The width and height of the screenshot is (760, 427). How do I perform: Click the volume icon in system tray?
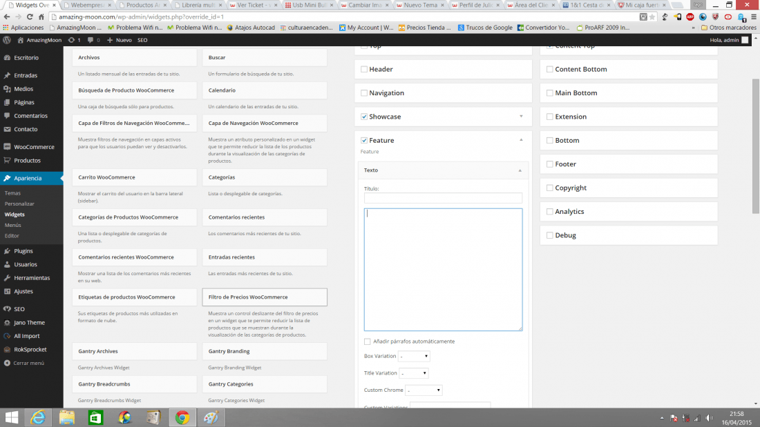(709, 418)
